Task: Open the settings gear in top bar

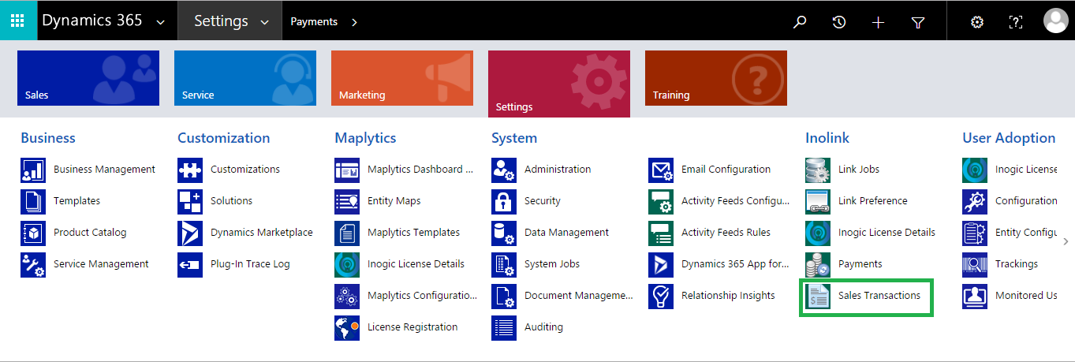Action: [x=977, y=22]
